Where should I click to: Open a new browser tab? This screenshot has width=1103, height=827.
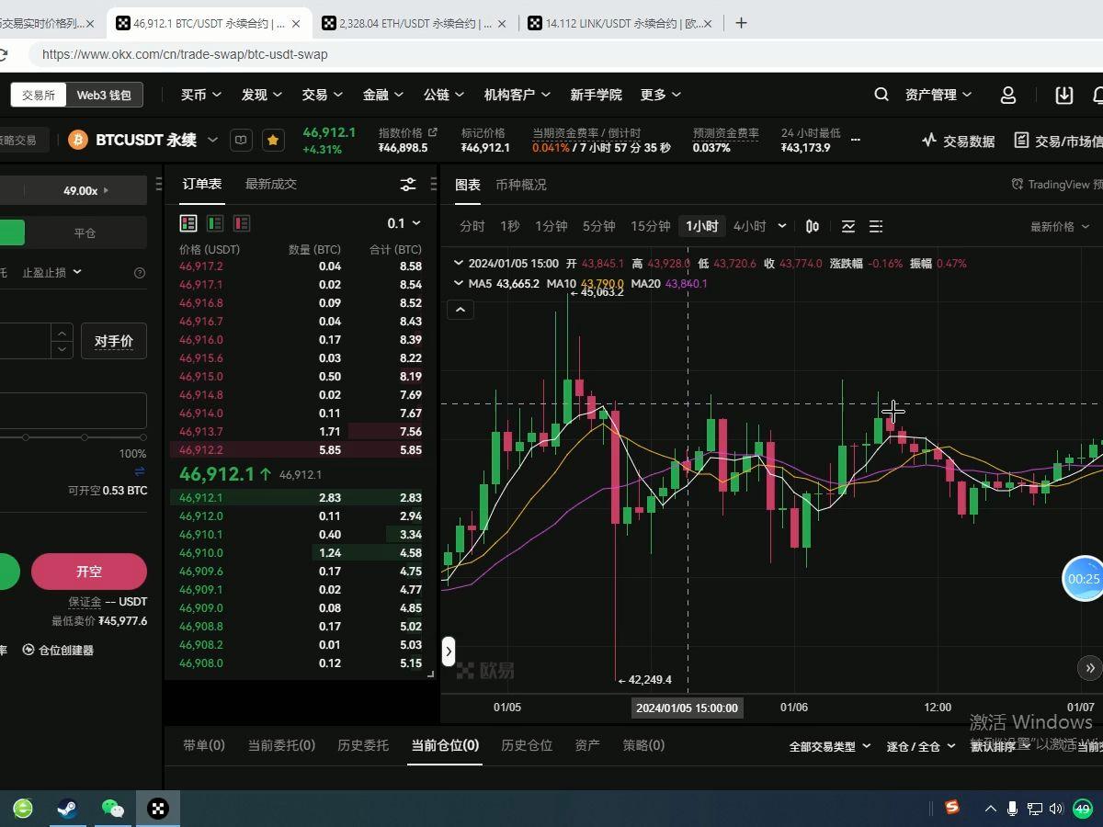(x=741, y=23)
